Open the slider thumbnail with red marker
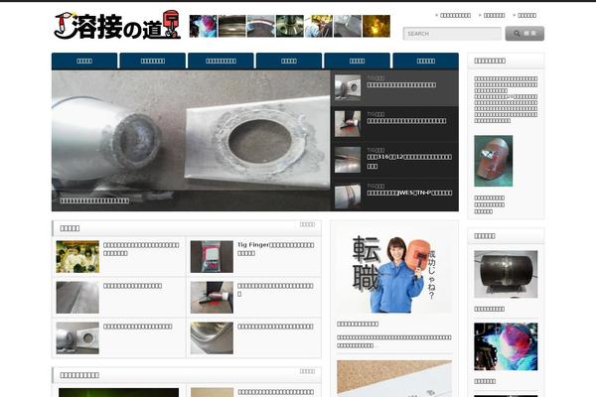The height and width of the screenshot is (397, 596). [348, 124]
